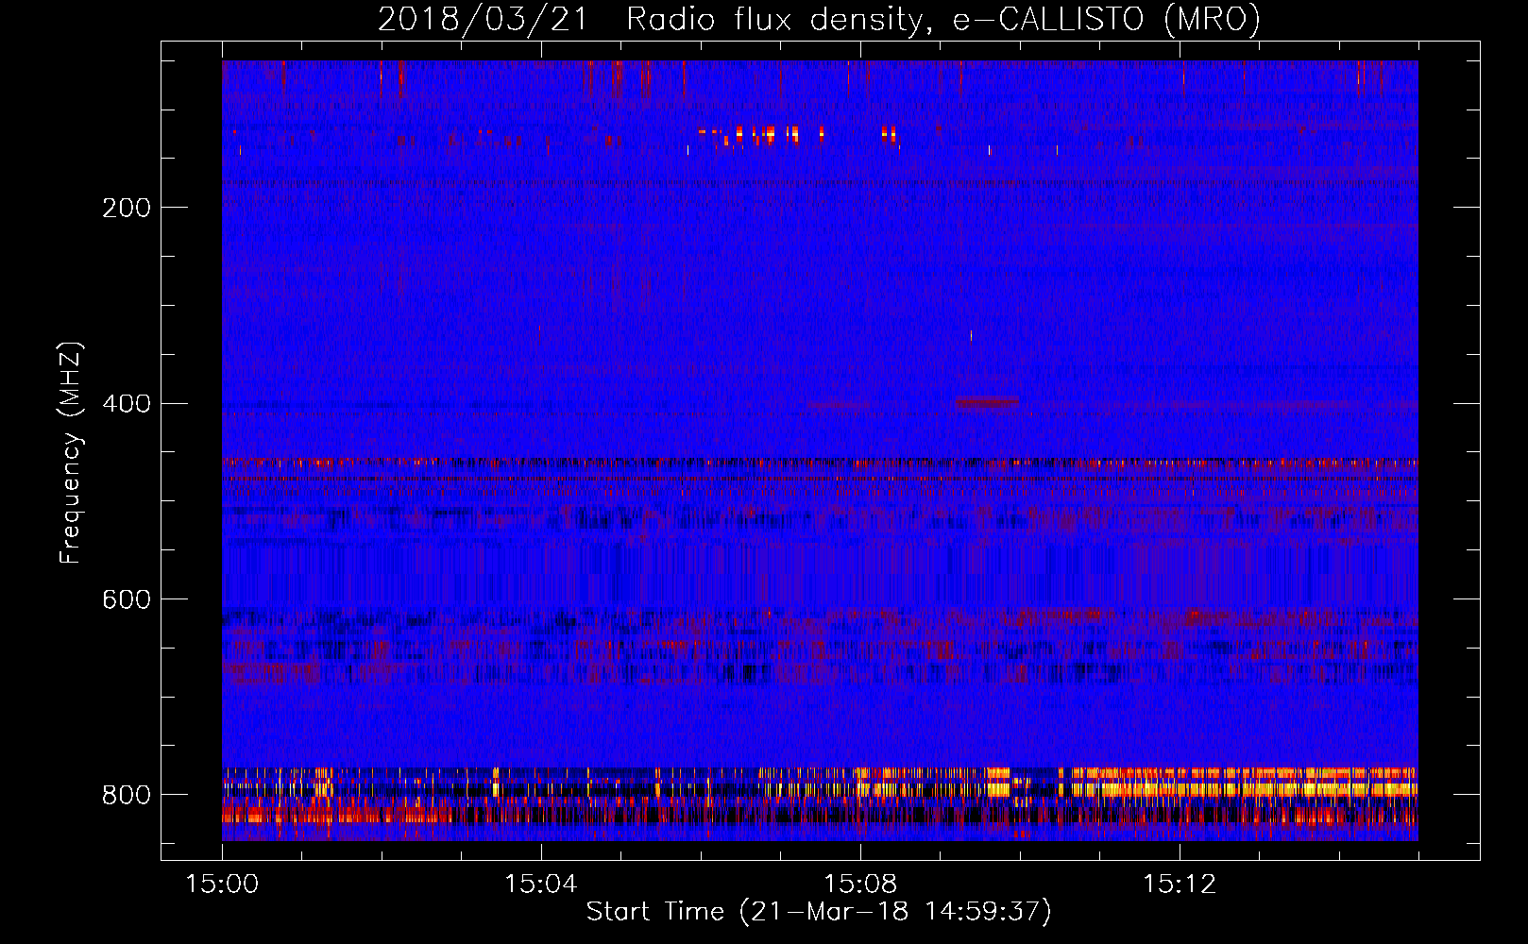Screen dimensions: 1528x944
Task: Click the 200 frequency tick label
Action: point(127,208)
